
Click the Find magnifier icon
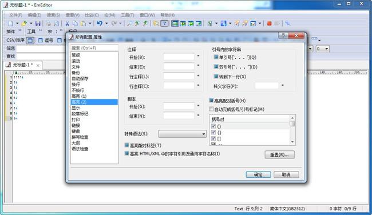click(x=129, y=23)
